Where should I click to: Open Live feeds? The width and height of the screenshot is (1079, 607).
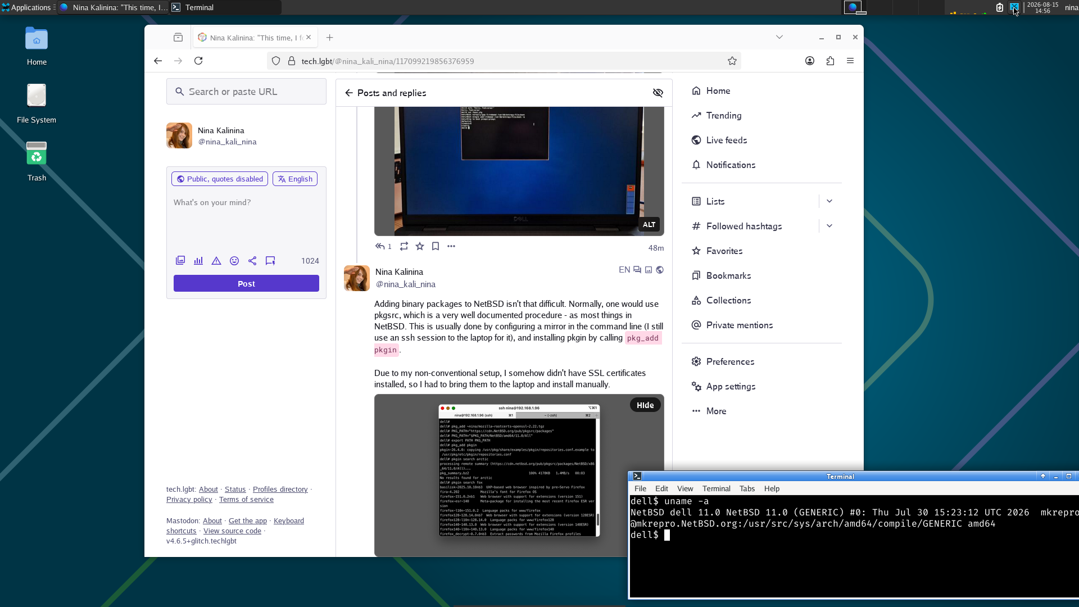pos(727,140)
